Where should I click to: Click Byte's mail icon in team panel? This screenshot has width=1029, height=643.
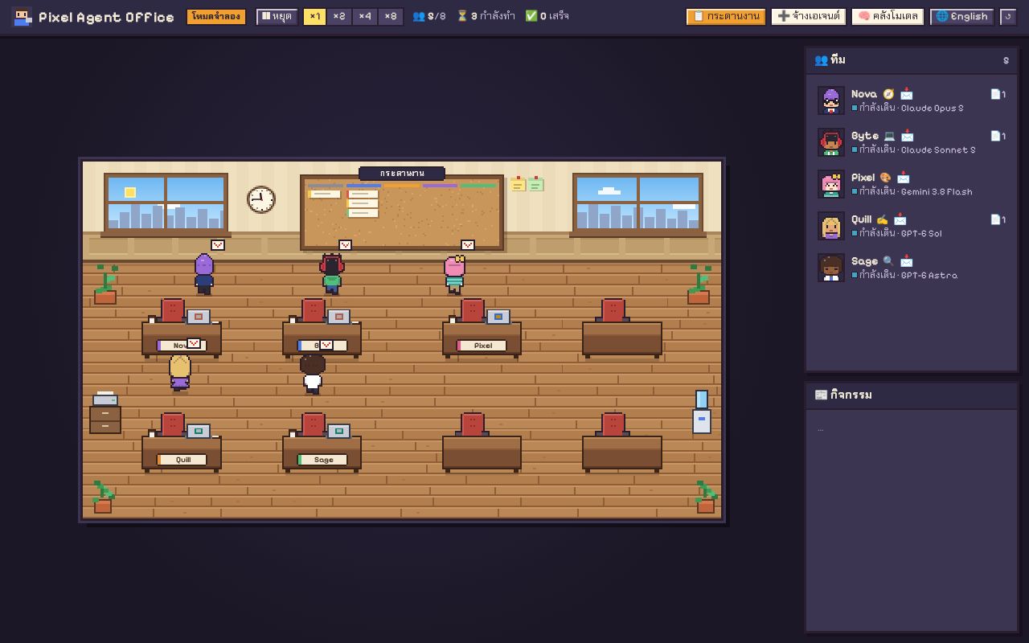[908, 136]
